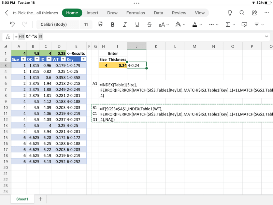273x205 pixels.
Task: Open the View tab
Action: [x=200, y=13]
